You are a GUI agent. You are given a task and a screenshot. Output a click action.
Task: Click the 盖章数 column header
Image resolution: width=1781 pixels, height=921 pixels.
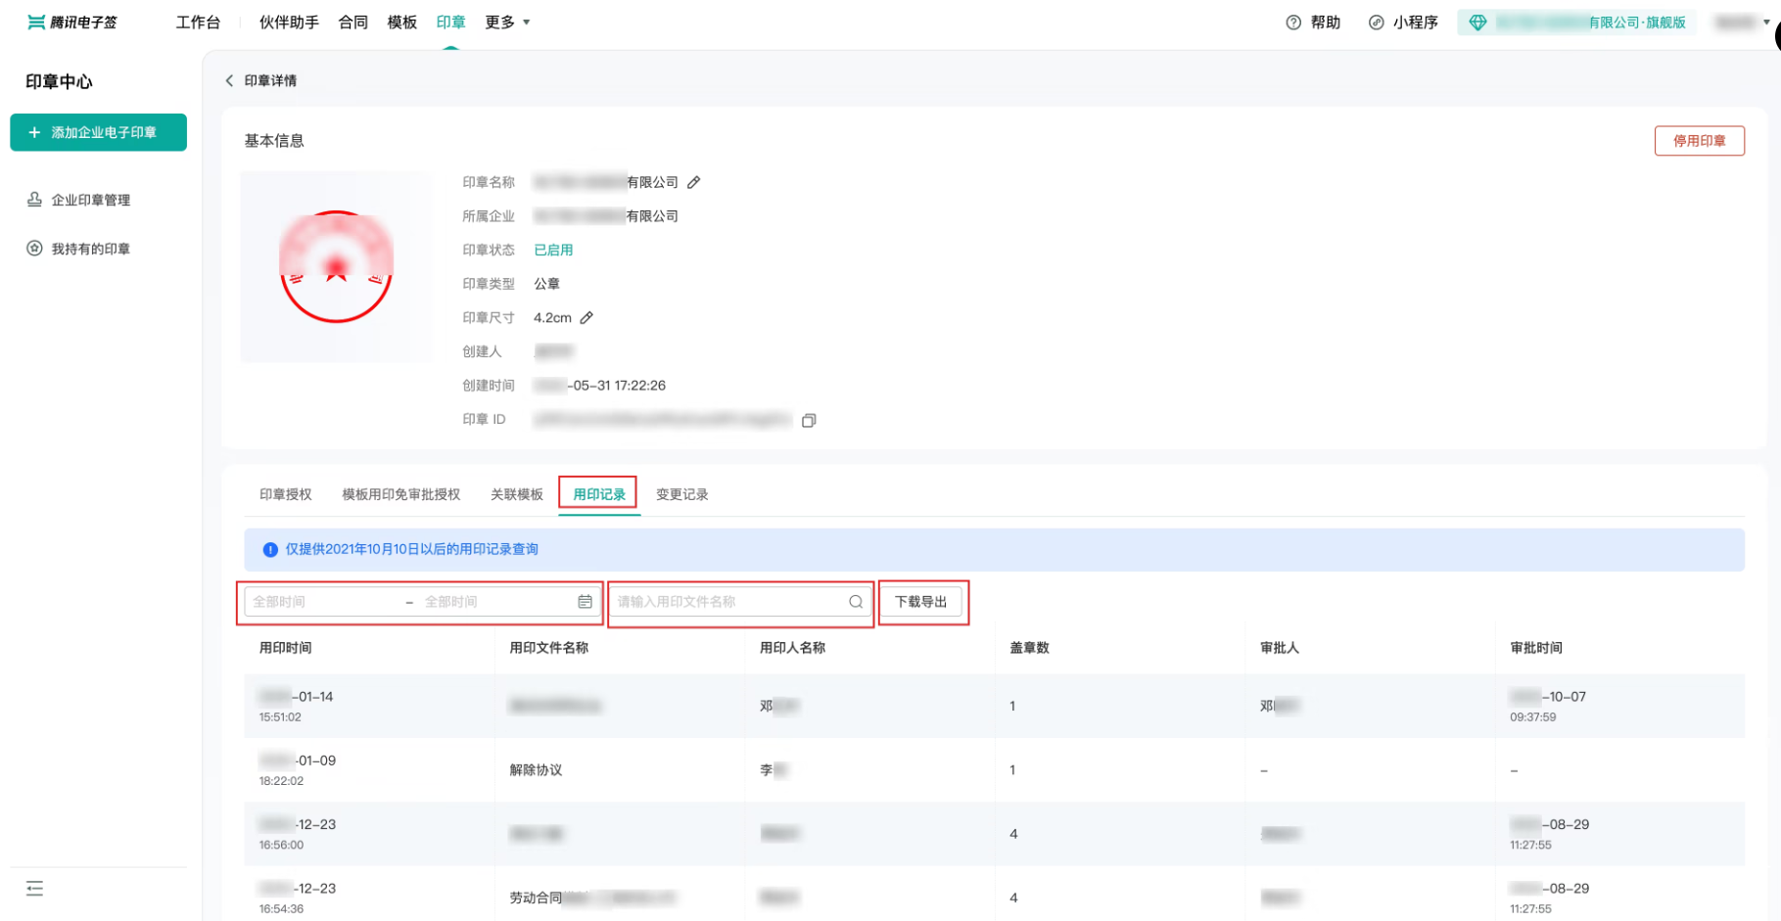[x=1030, y=648]
